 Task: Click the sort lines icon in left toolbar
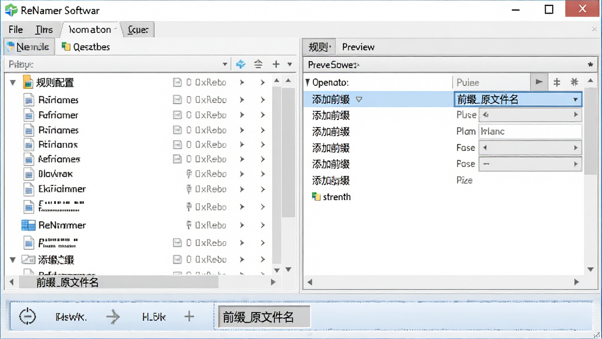pos(259,64)
